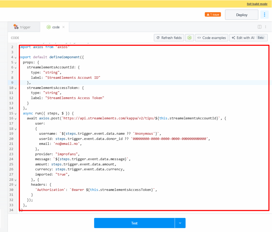Click the "improfans" provider string
This screenshot has height=232, width=272.
pyautogui.click(x=67, y=154)
